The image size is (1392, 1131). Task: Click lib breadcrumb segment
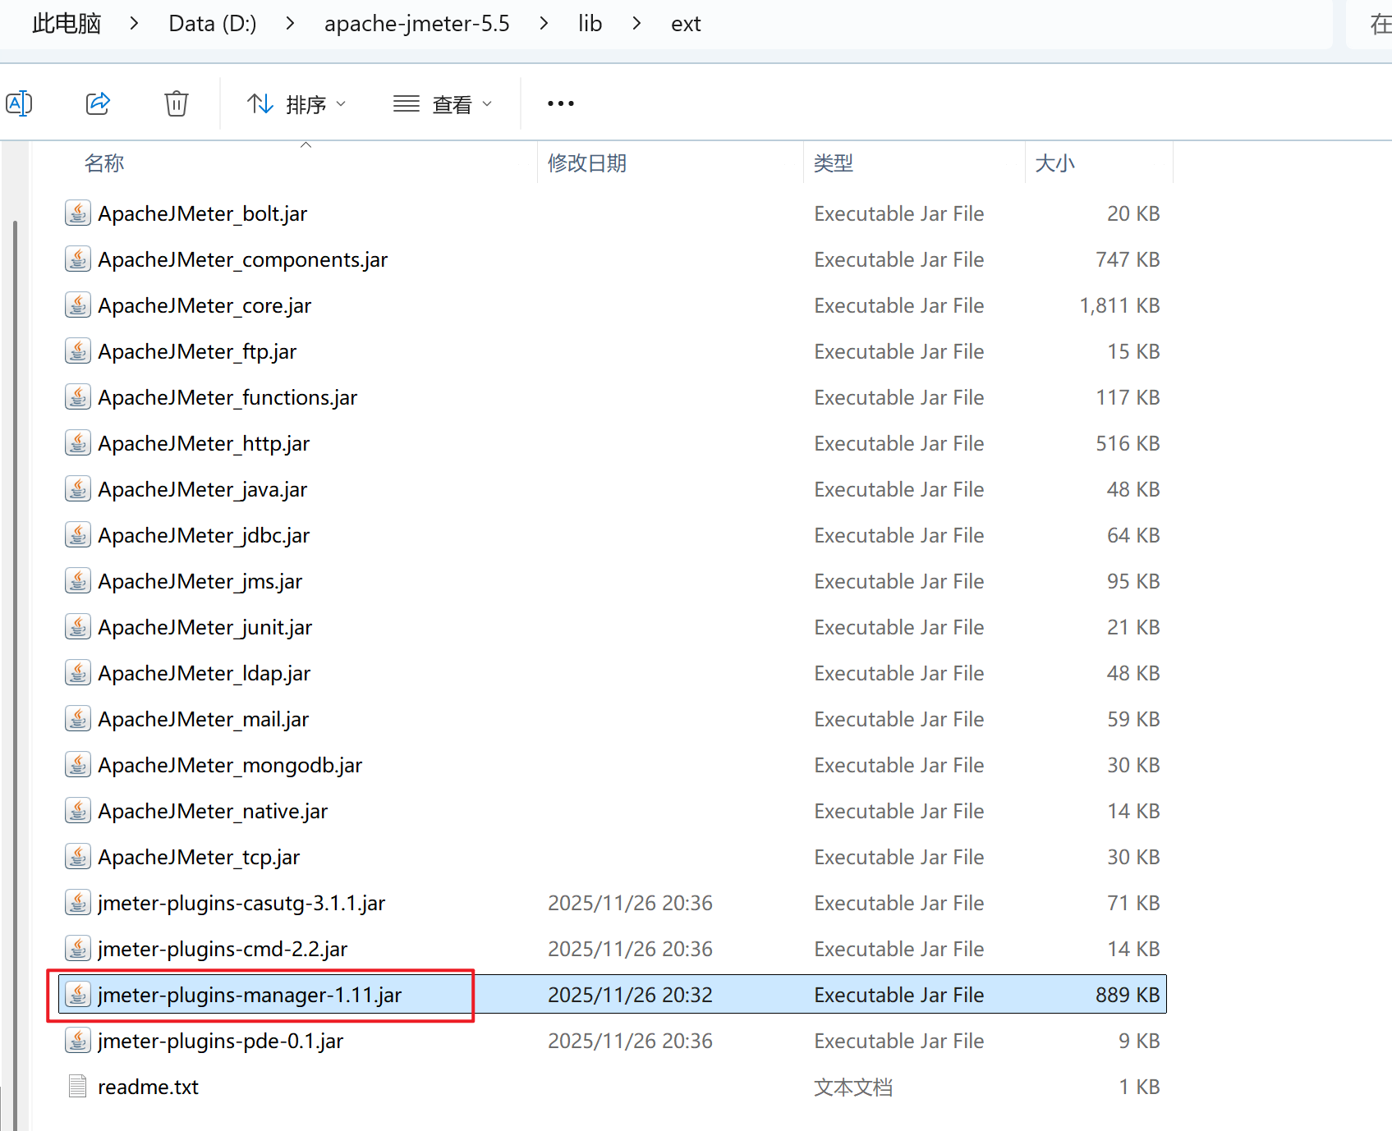[x=590, y=23]
